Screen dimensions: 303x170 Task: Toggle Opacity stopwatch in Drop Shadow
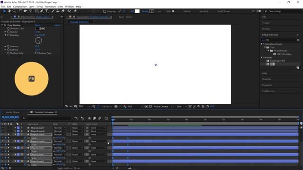pyautogui.click(x=9, y=32)
